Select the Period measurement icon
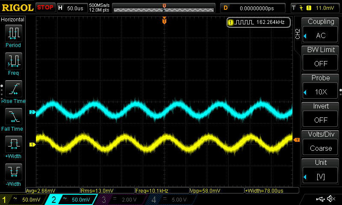The height and width of the screenshot is (205, 342). [13, 34]
